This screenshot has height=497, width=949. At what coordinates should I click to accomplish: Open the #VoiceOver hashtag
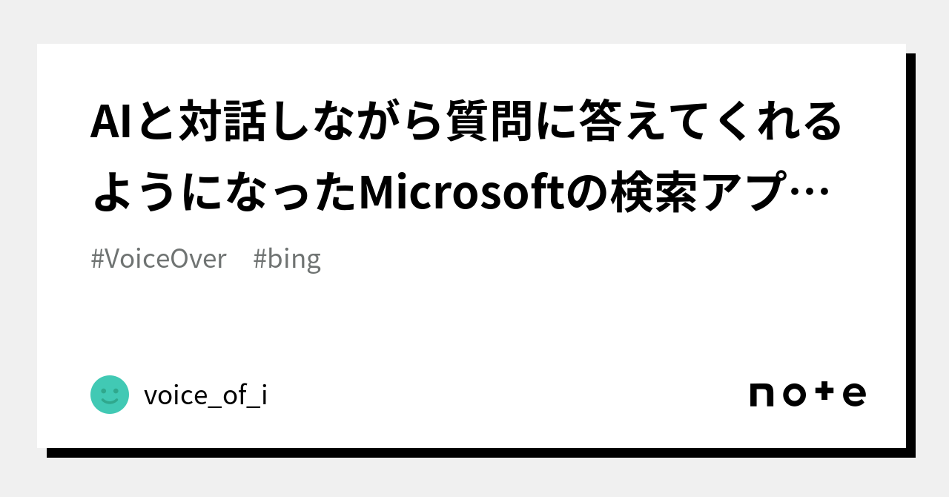(x=159, y=259)
